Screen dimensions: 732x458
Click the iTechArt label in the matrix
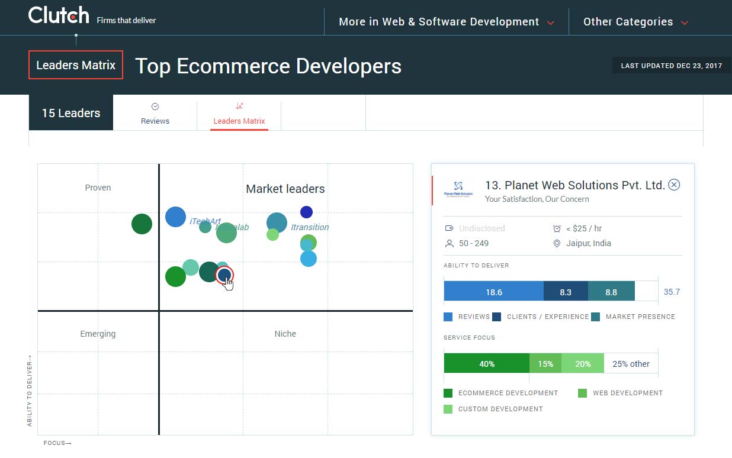tap(205, 221)
